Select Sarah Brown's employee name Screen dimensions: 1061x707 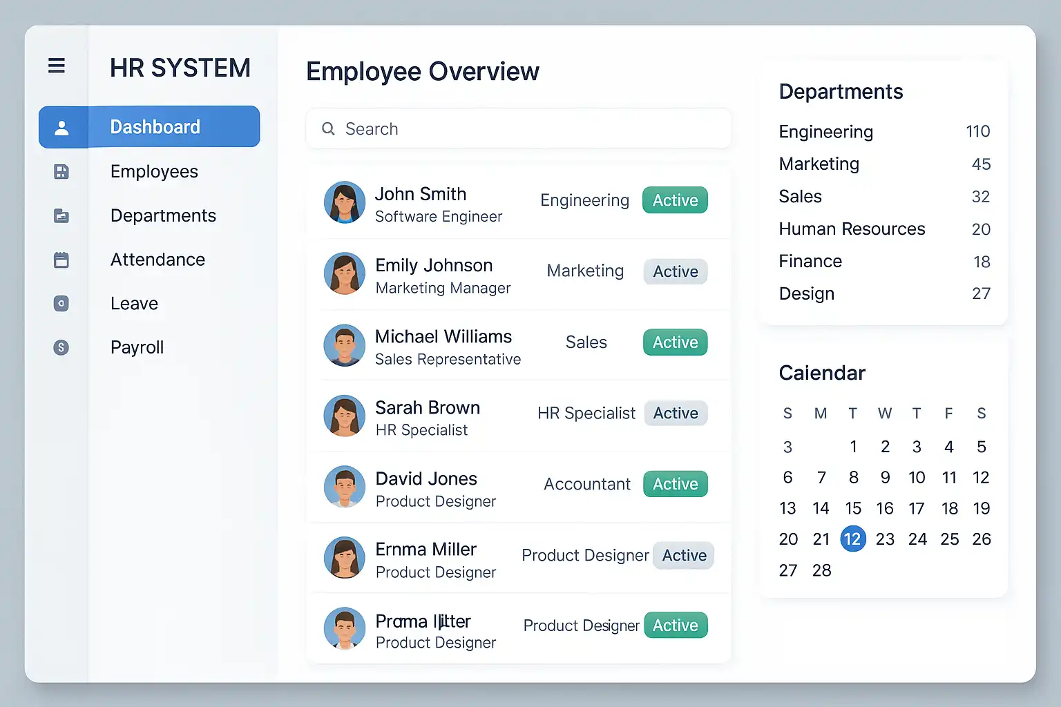tap(427, 407)
